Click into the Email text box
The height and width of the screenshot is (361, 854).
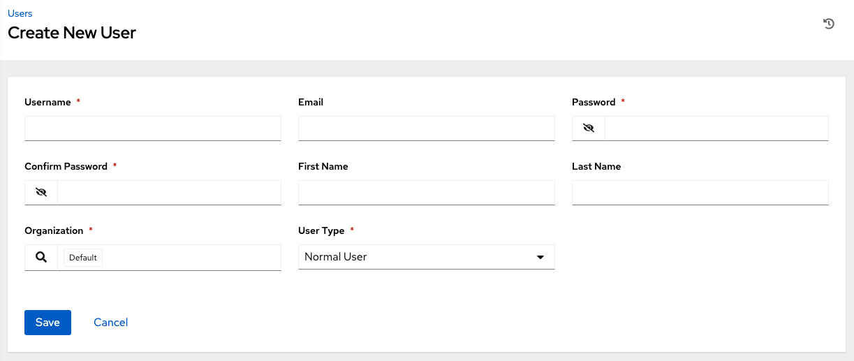pyautogui.click(x=426, y=128)
